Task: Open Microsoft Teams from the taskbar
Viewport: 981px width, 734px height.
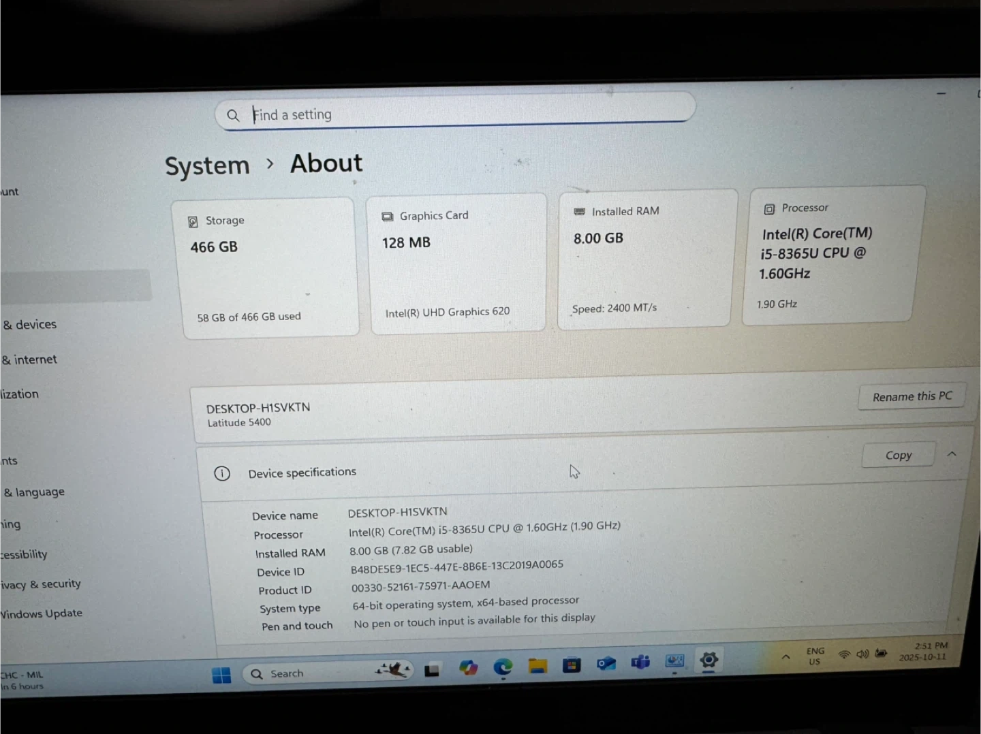Action: tap(640, 662)
